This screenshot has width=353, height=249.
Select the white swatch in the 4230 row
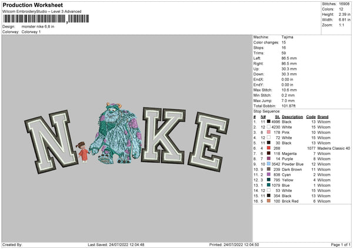[x=269, y=127]
